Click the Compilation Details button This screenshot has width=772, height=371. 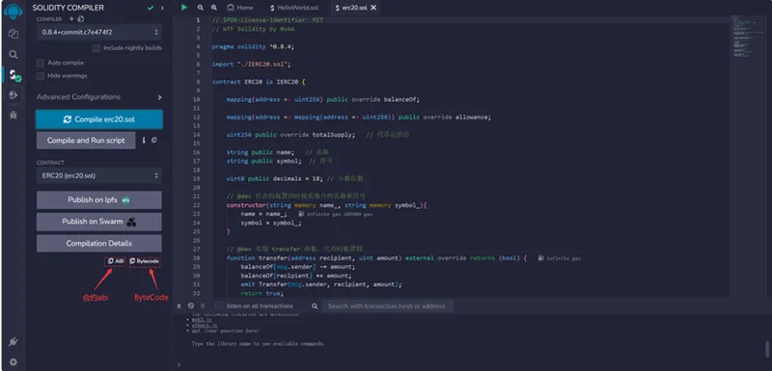(99, 243)
